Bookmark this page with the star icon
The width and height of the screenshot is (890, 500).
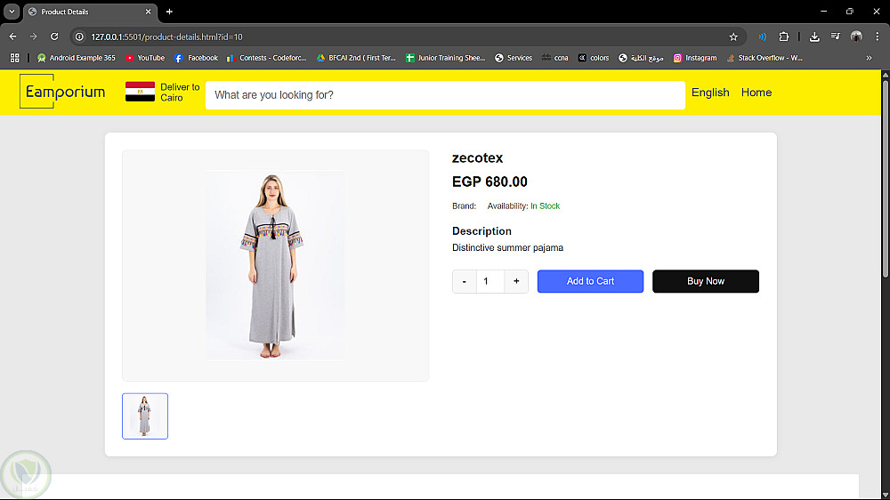pos(733,36)
